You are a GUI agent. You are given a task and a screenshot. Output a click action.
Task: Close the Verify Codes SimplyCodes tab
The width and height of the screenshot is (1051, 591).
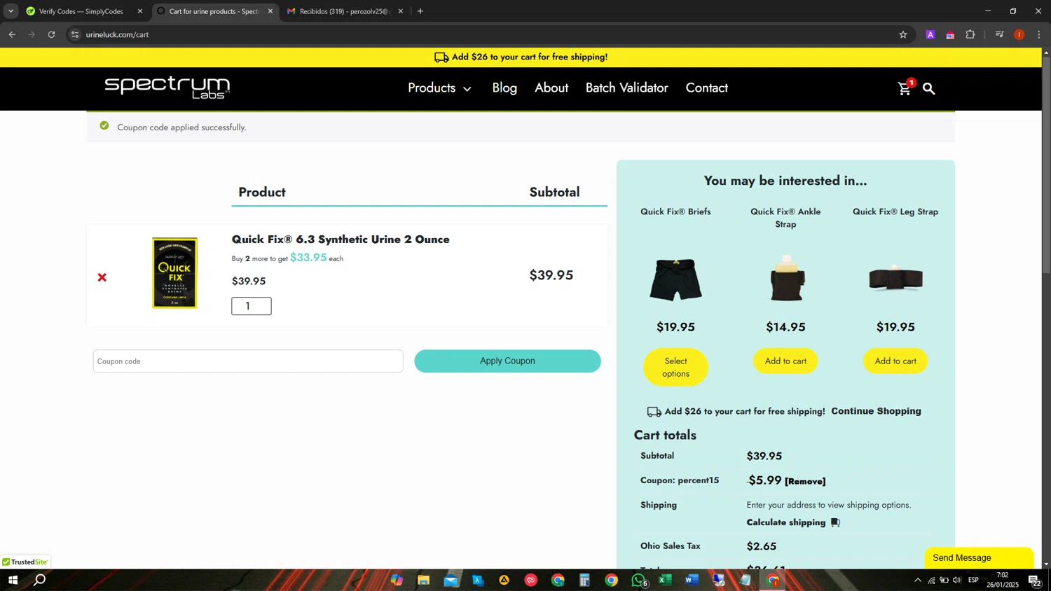point(139,11)
